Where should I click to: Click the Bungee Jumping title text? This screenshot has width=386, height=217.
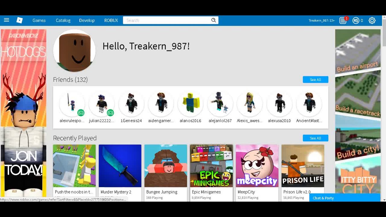[x=162, y=192]
